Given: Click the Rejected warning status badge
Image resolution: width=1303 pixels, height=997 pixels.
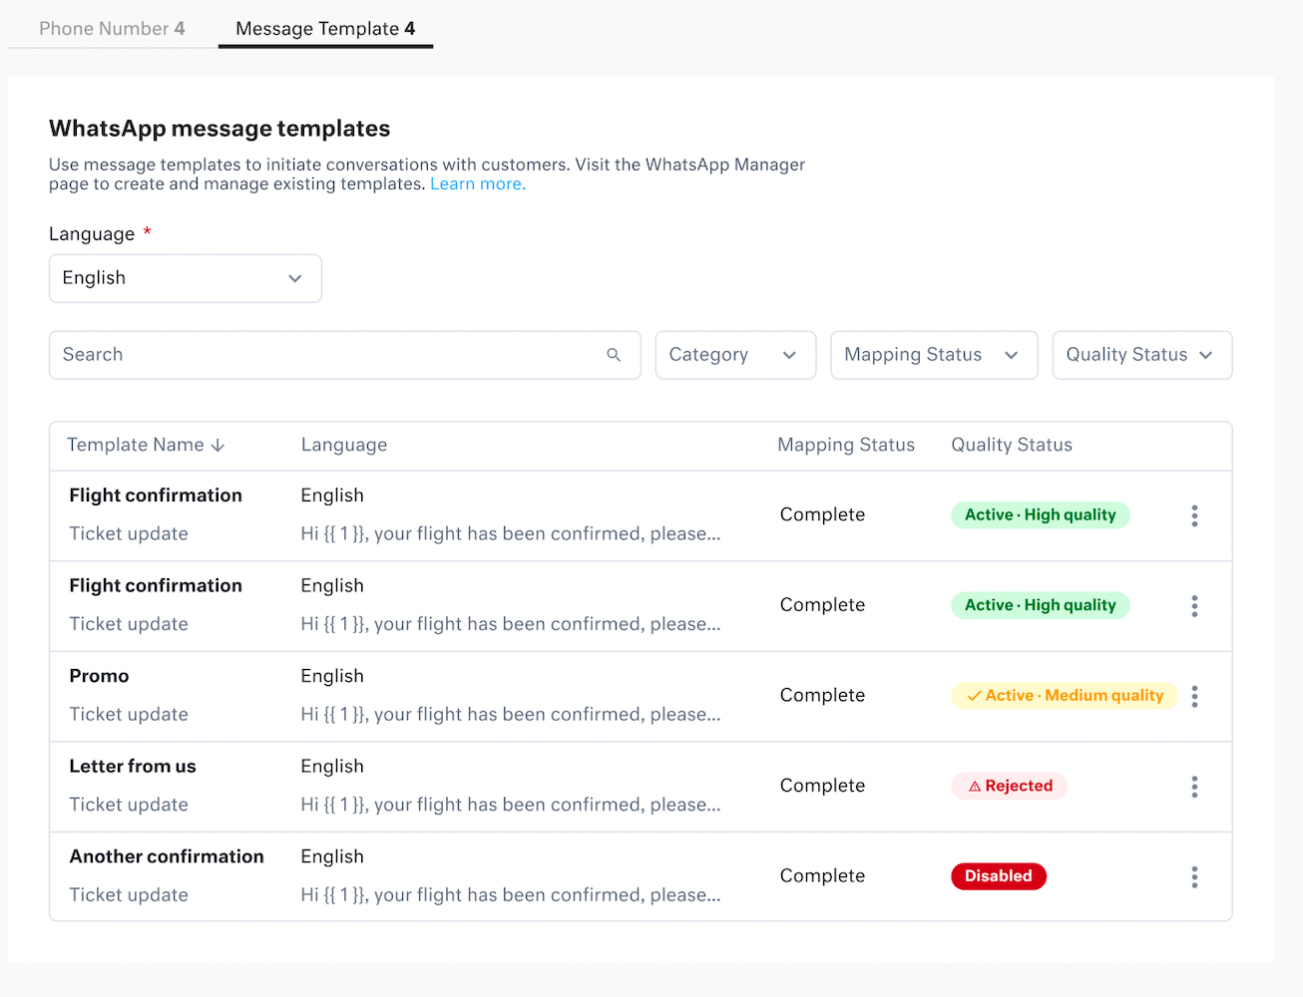Looking at the screenshot, I should [x=1009, y=786].
